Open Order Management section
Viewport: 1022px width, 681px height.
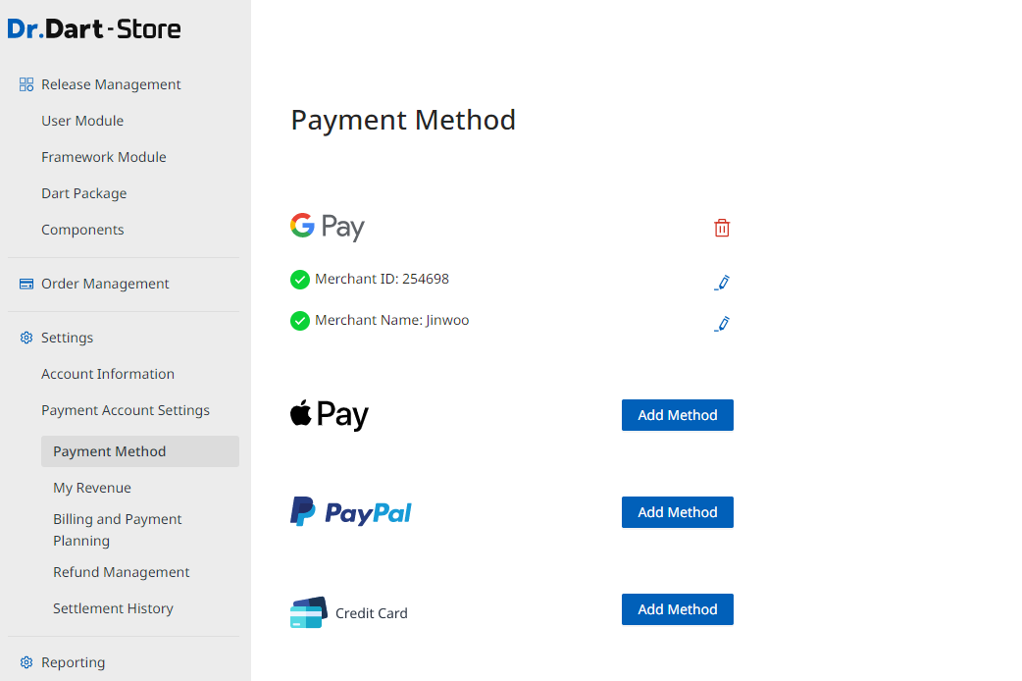(x=105, y=284)
